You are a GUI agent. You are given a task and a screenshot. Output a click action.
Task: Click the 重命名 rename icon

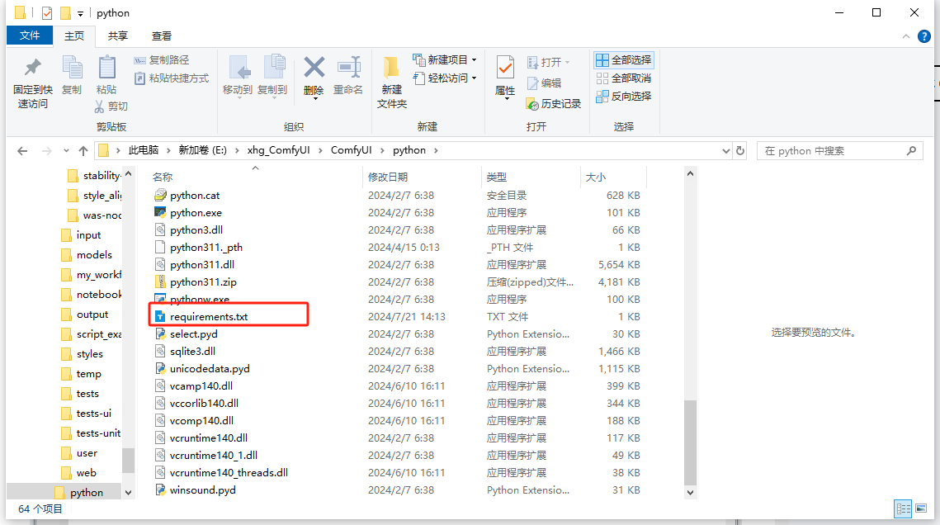[348, 68]
